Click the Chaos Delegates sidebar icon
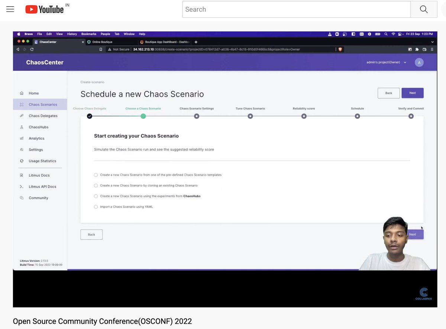446x329 pixels. click(x=22, y=116)
